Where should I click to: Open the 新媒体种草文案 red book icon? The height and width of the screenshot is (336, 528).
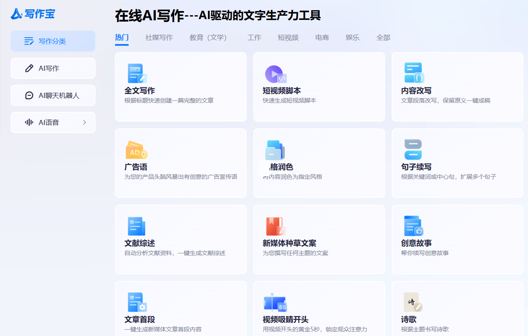274,225
